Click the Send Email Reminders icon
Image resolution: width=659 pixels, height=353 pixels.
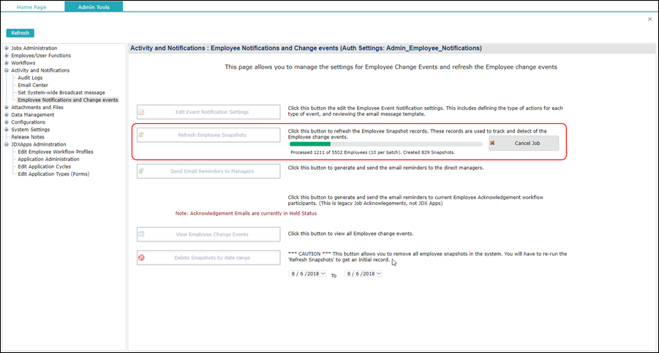pos(142,171)
